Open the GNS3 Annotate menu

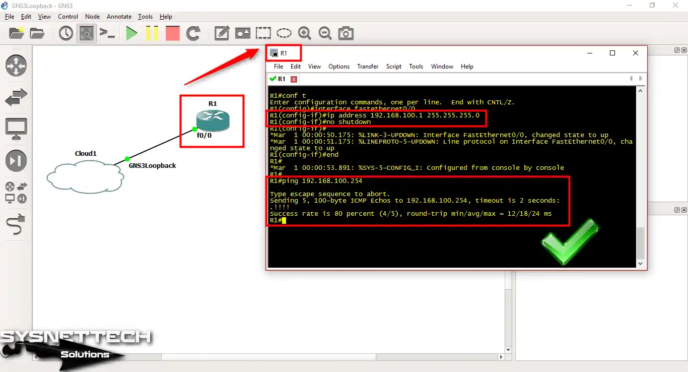(x=119, y=17)
